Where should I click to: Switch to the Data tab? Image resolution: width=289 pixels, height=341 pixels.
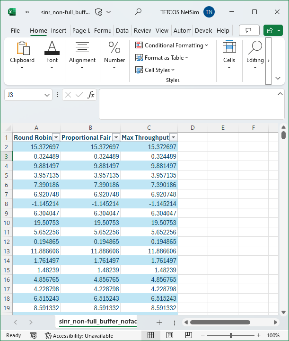point(122,31)
